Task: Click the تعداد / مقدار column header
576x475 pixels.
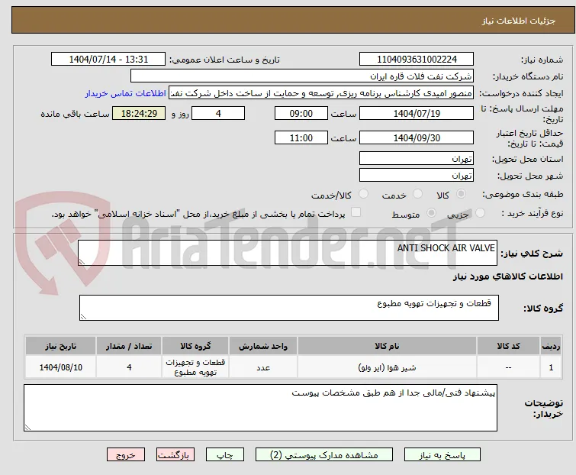Action: (x=129, y=346)
